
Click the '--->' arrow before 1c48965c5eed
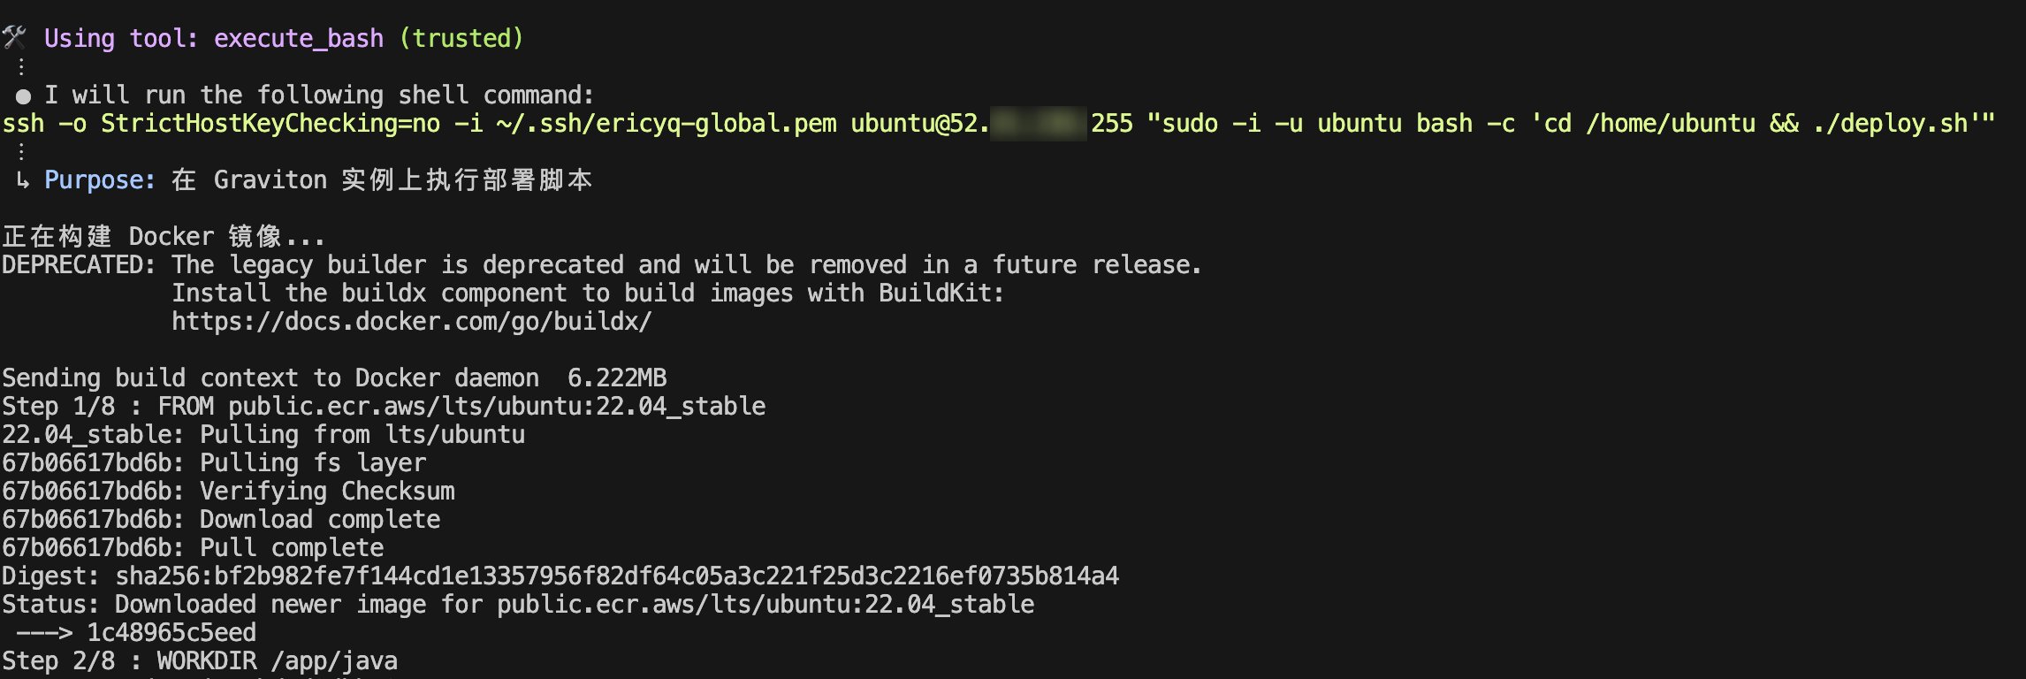click(44, 633)
